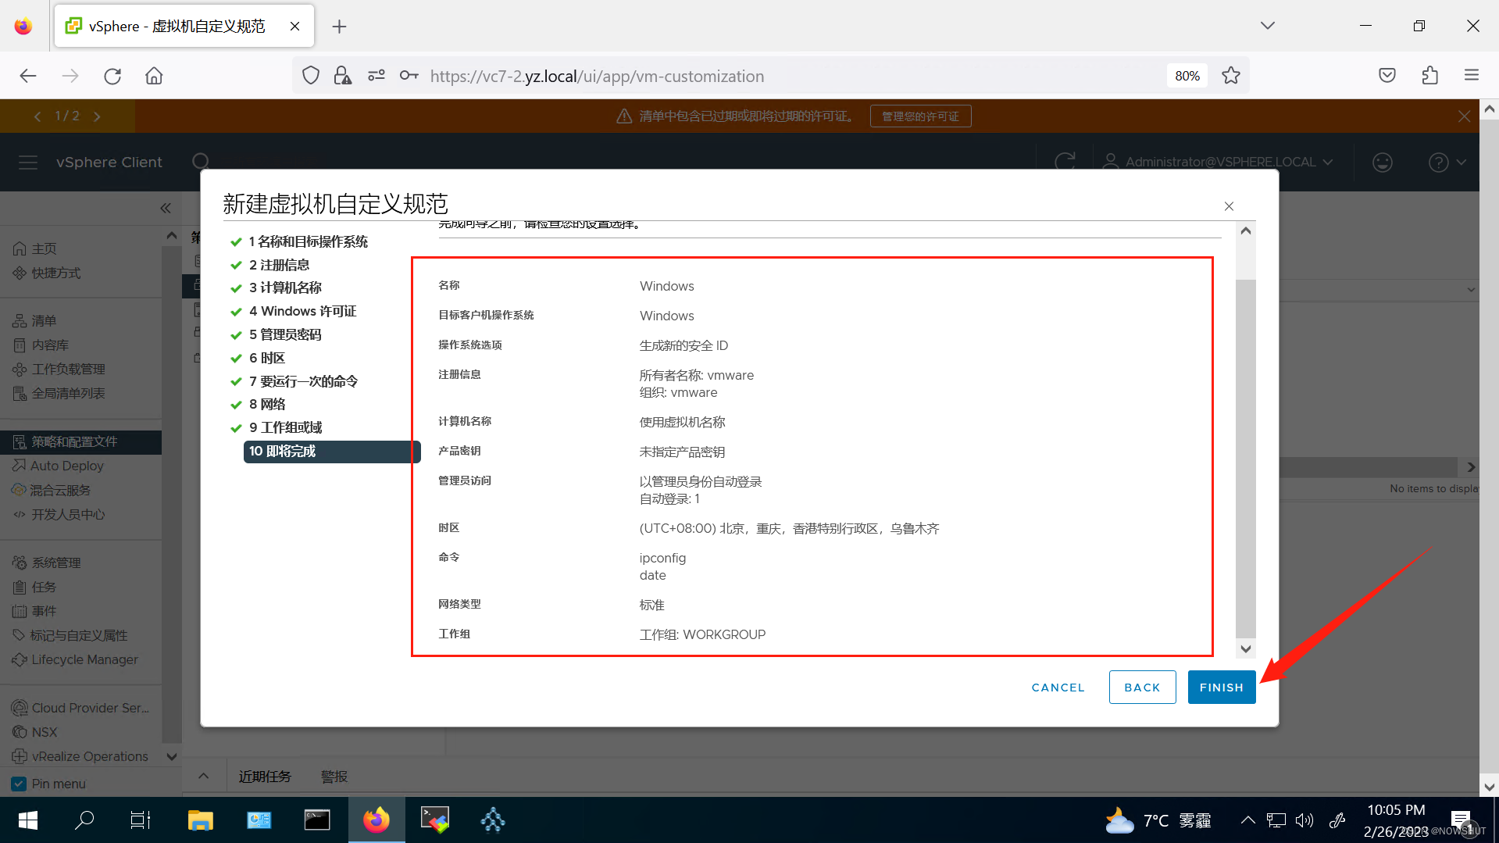
Task: Open Auto Deploy from the sidebar
Action: click(x=66, y=465)
